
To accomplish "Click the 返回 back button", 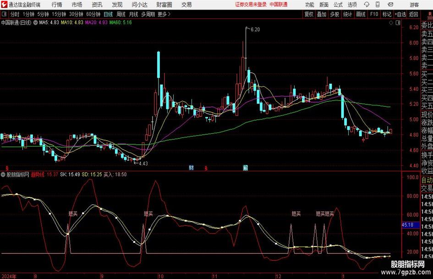I will point(413,14).
